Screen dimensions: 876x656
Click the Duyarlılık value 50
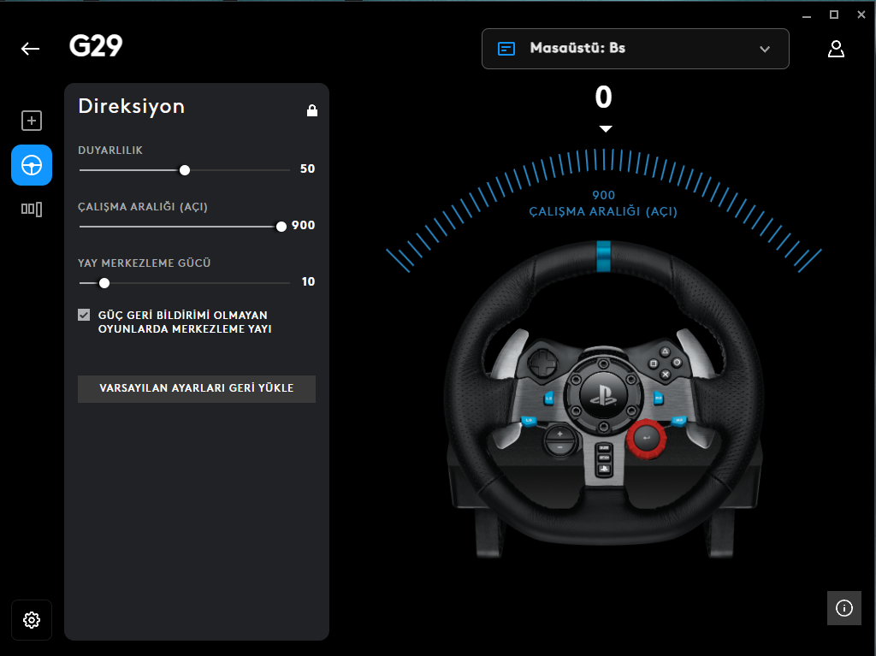pyautogui.click(x=307, y=168)
